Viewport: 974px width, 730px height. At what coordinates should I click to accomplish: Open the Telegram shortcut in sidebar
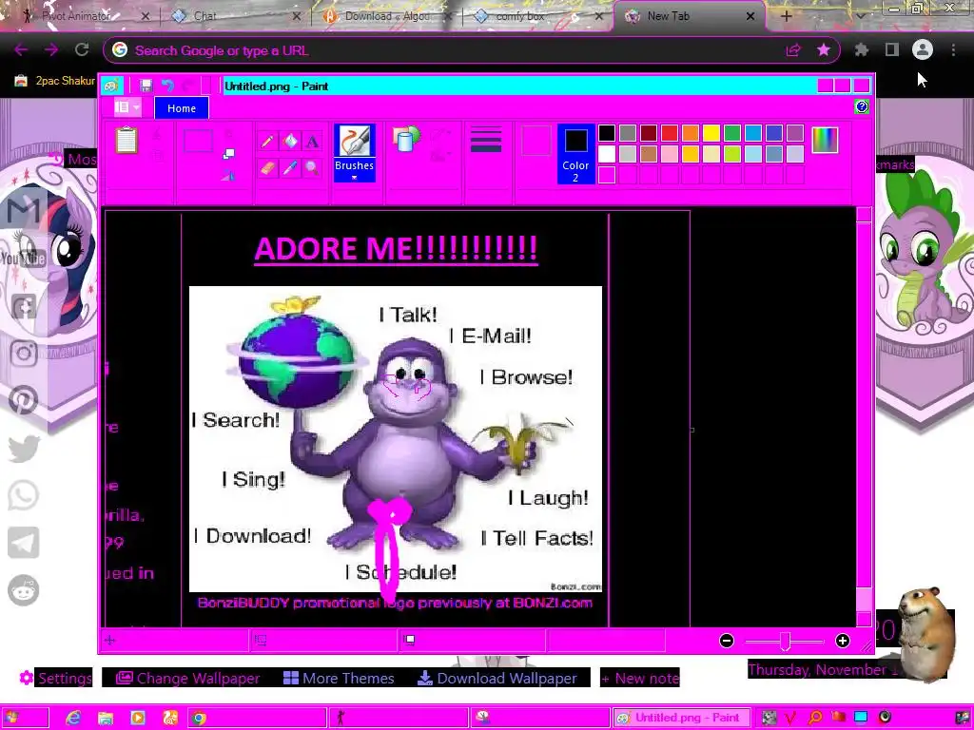point(24,543)
